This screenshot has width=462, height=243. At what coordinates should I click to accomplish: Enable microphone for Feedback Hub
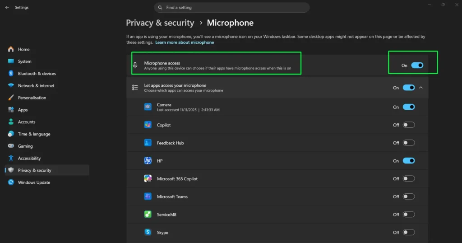click(x=409, y=143)
